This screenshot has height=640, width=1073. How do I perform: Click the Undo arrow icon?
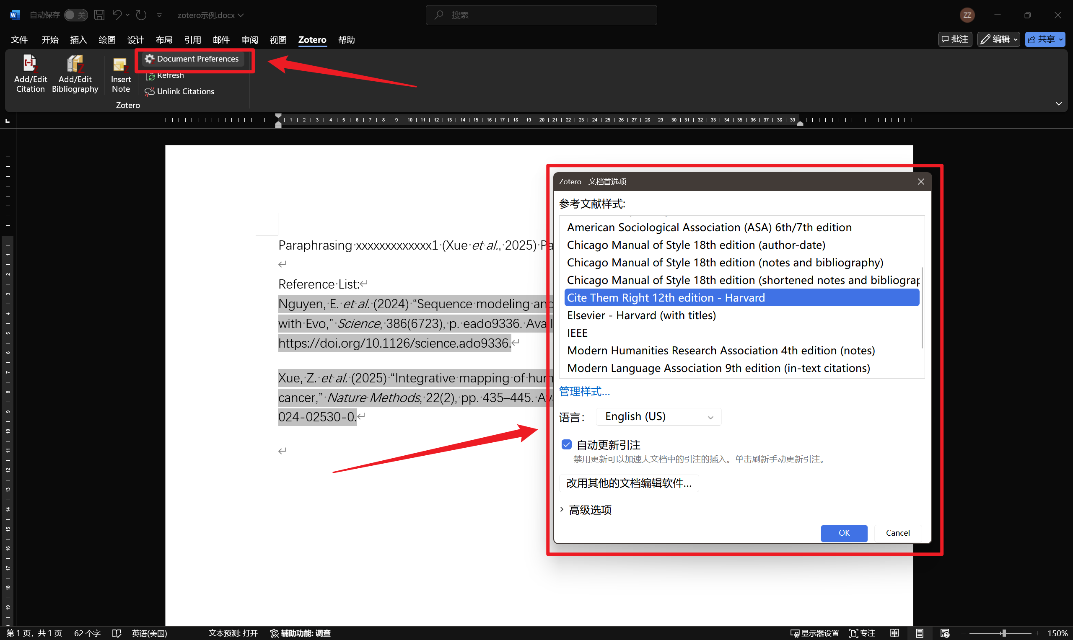pyautogui.click(x=117, y=15)
